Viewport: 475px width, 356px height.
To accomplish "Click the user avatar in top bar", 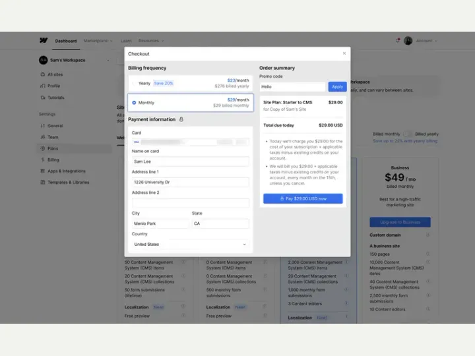I will (x=408, y=41).
